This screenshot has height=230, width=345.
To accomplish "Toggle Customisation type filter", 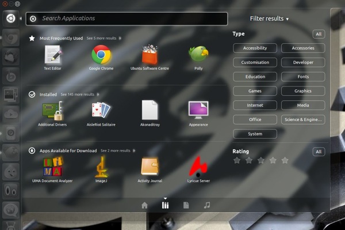I will coord(255,62).
